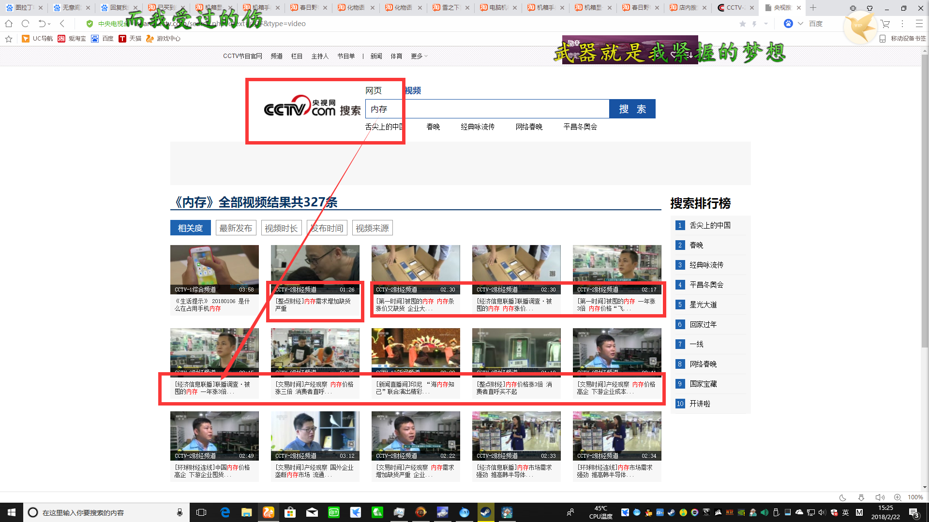Viewport: 929px width, 522px height.
Task: Open 舌尖上的中国 in search ranking
Action: click(x=710, y=225)
